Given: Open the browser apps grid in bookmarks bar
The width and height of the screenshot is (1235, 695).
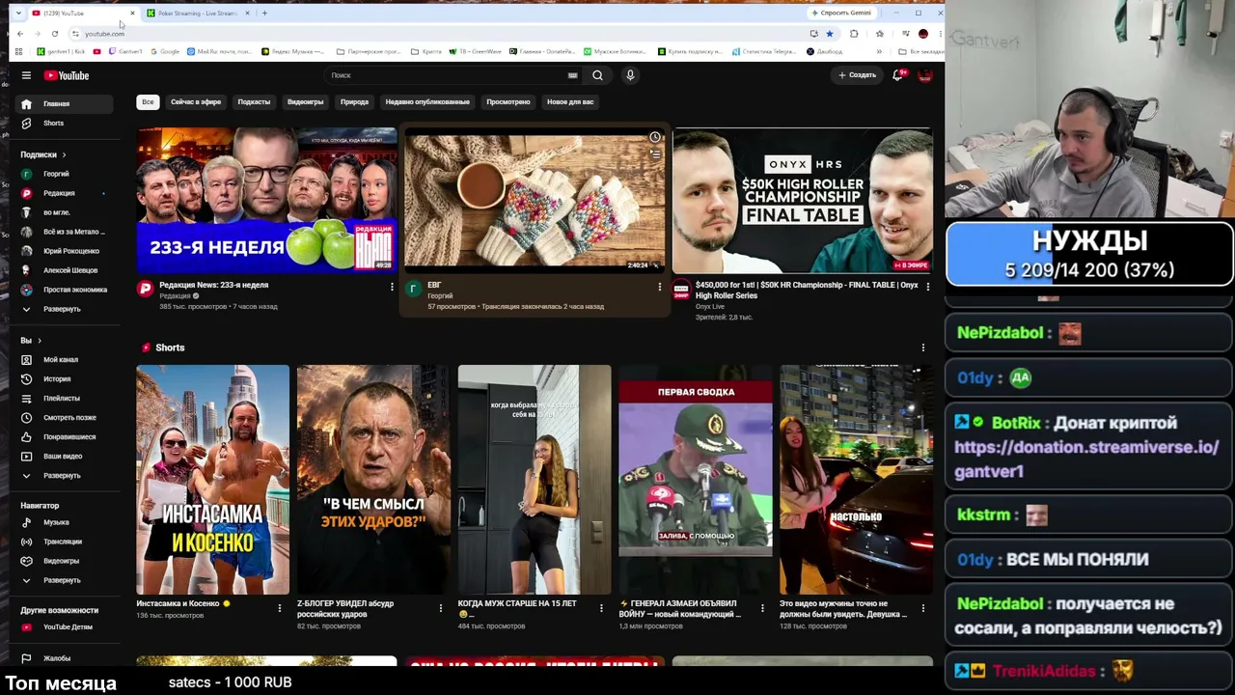Looking at the screenshot, I should click(x=18, y=51).
